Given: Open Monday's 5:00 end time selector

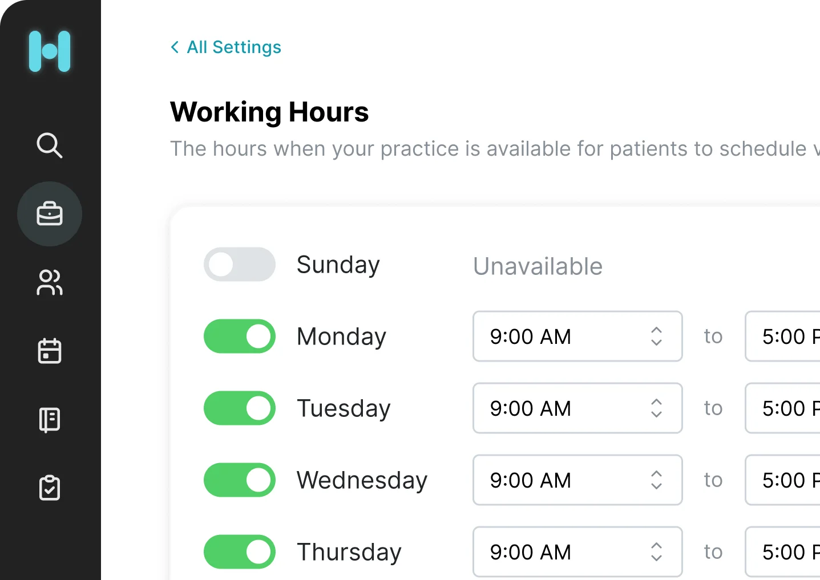Looking at the screenshot, I should click(785, 336).
